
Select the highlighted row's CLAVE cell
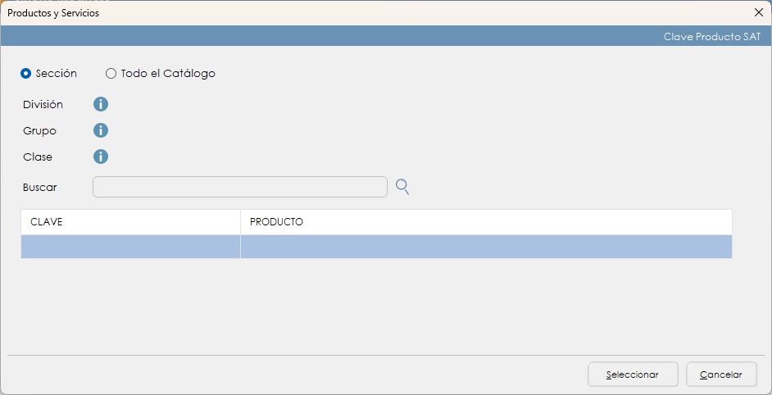(x=130, y=247)
